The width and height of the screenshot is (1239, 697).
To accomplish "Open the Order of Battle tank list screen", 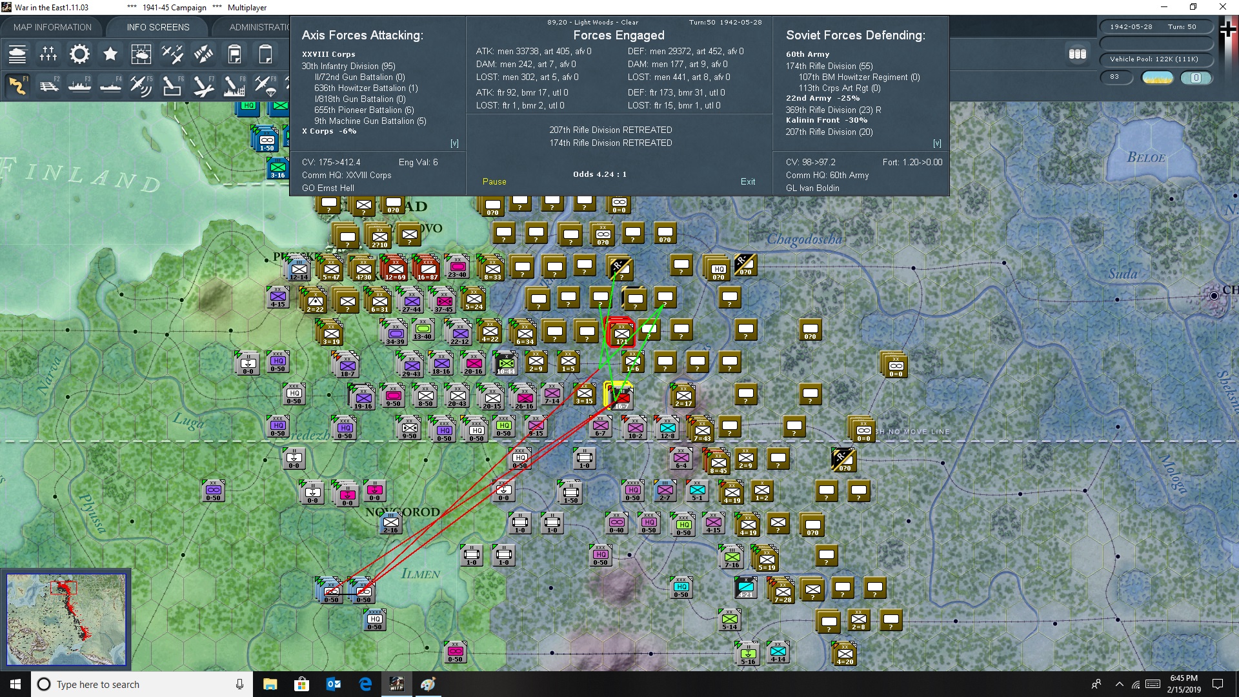I will [x=17, y=54].
